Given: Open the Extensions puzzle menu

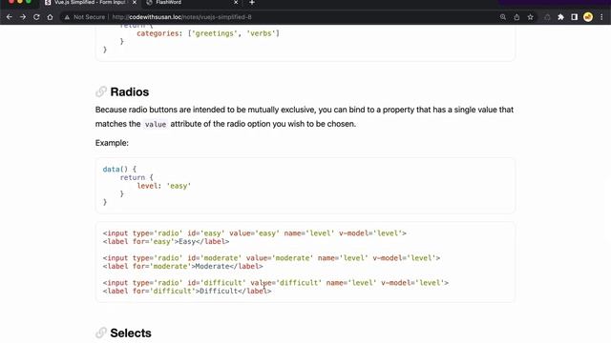Looking at the screenshot, I should [x=560, y=17].
